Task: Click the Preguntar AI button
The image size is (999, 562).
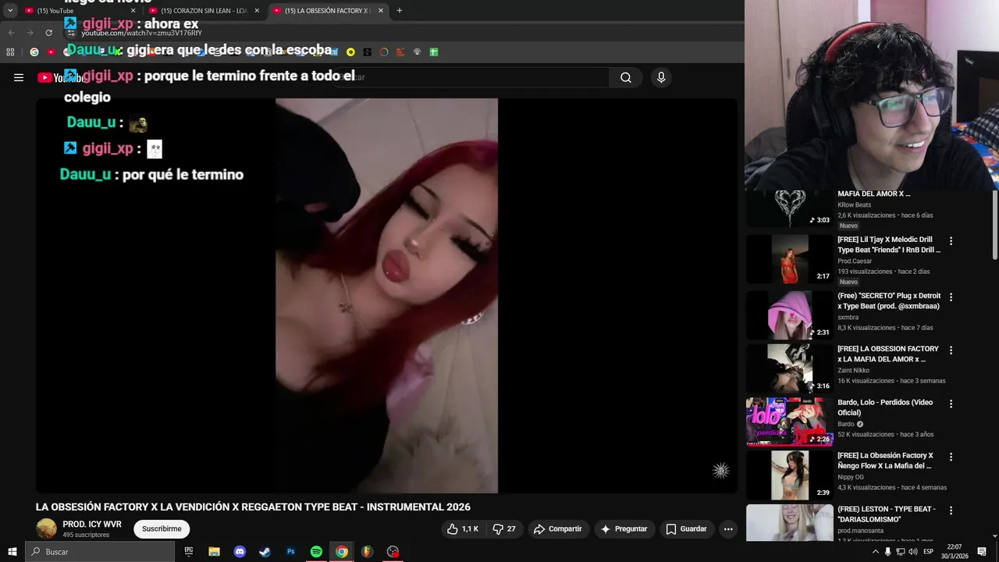Action: pyautogui.click(x=623, y=529)
